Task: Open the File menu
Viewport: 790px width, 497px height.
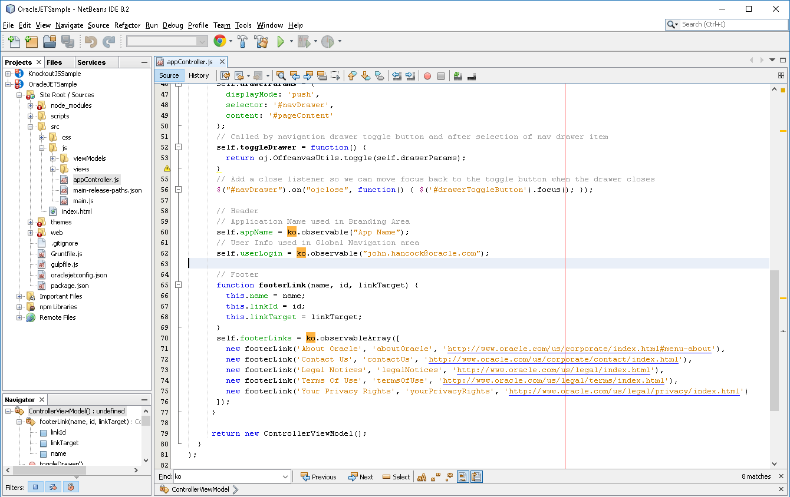Action: point(8,25)
